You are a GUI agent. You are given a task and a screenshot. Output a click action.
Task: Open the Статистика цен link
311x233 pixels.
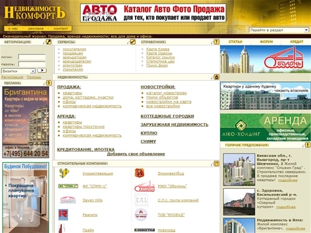click(160, 62)
